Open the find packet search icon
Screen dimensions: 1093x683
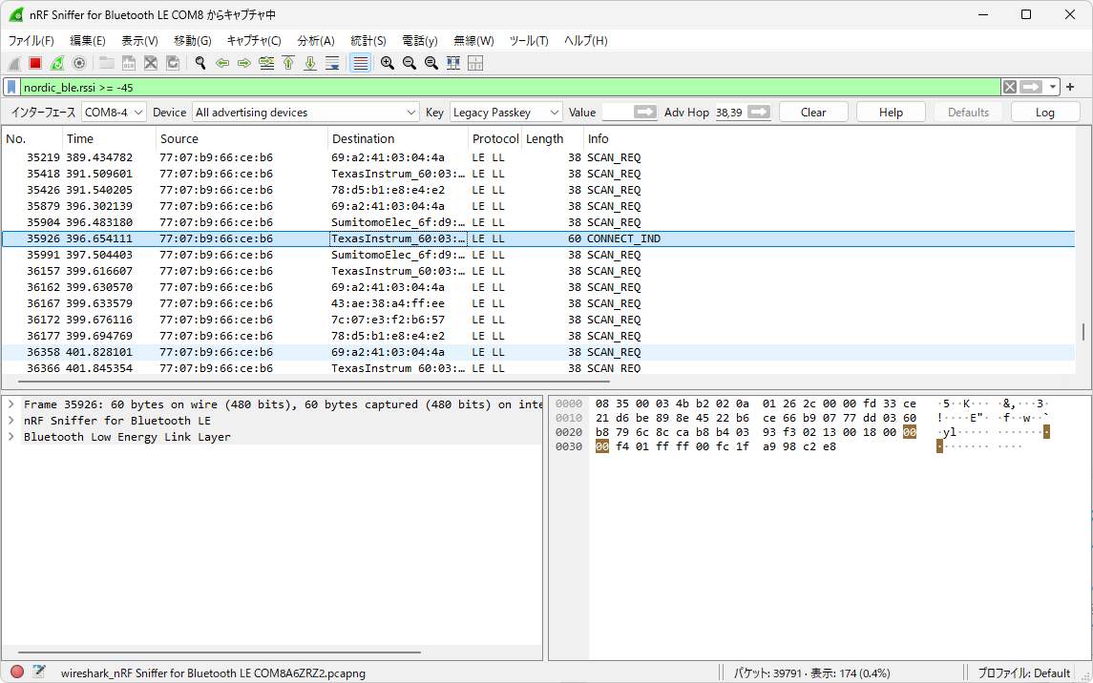tap(200, 63)
